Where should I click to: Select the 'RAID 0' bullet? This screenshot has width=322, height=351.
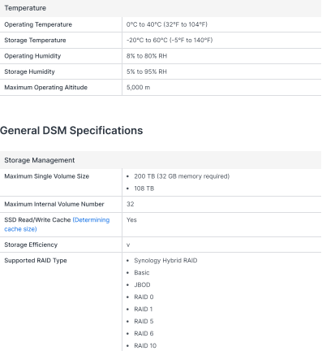[x=144, y=297]
